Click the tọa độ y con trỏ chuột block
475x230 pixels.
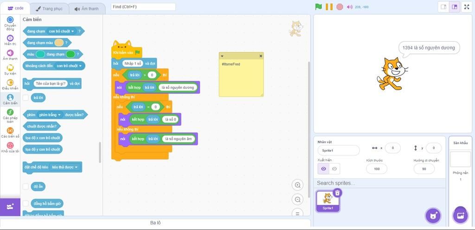click(42, 149)
